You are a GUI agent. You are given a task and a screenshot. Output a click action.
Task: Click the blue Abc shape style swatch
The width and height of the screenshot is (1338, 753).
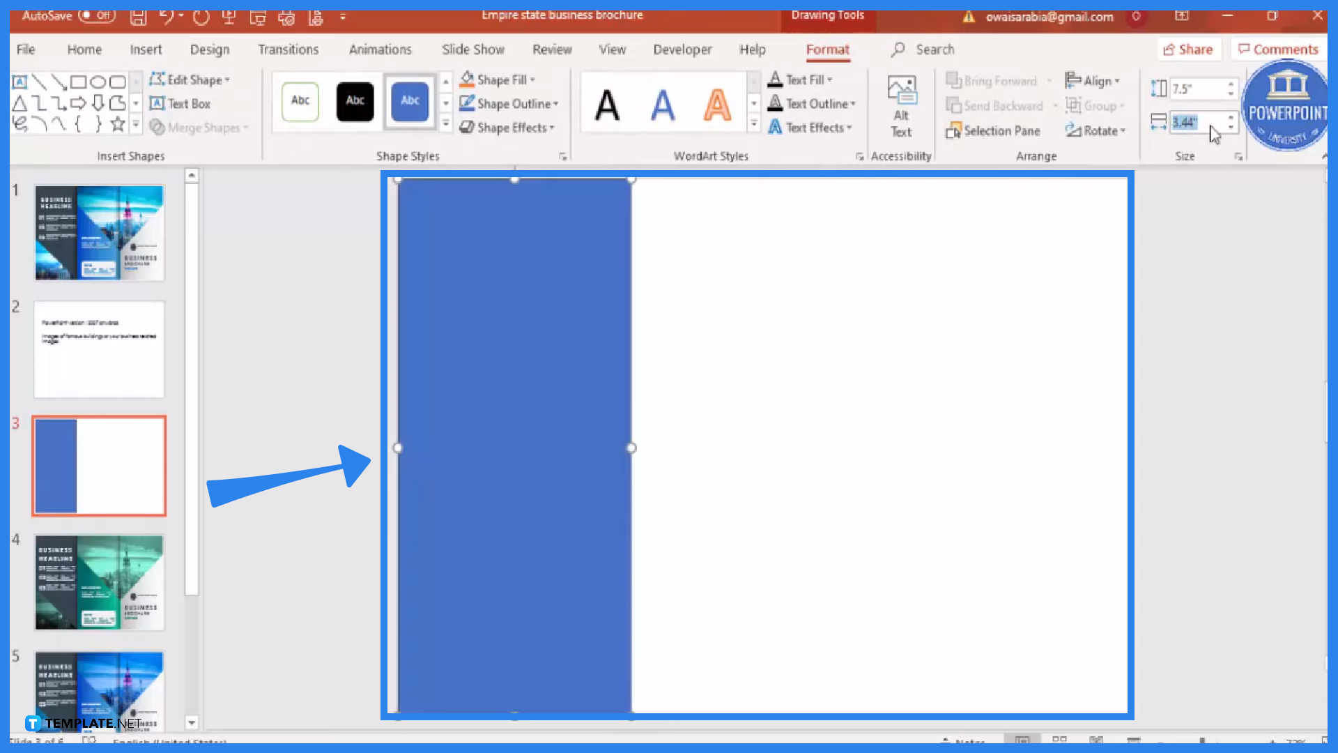[409, 102]
